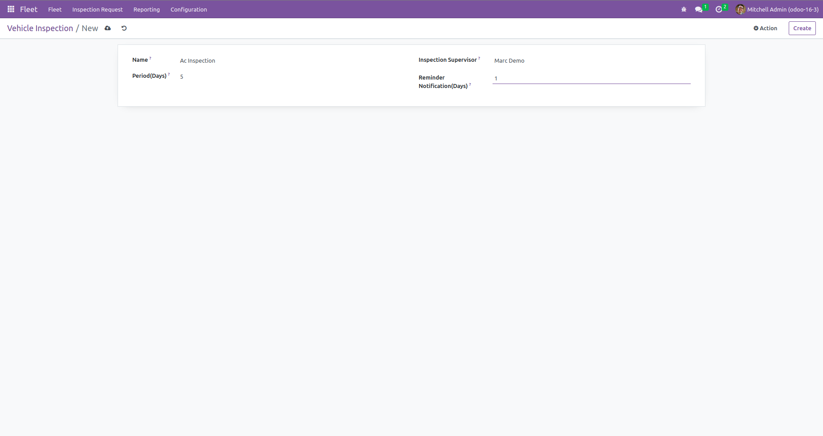Click the Reminder Notification(Days) input
The height and width of the screenshot is (436, 823).
click(591, 78)
